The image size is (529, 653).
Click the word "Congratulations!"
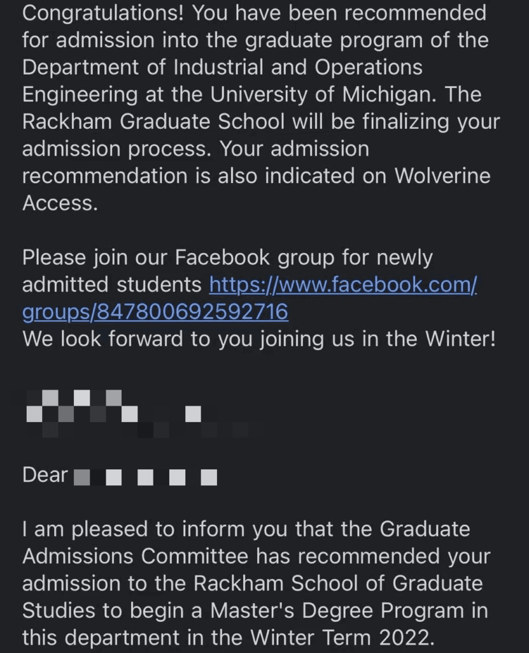pos(102,13)
